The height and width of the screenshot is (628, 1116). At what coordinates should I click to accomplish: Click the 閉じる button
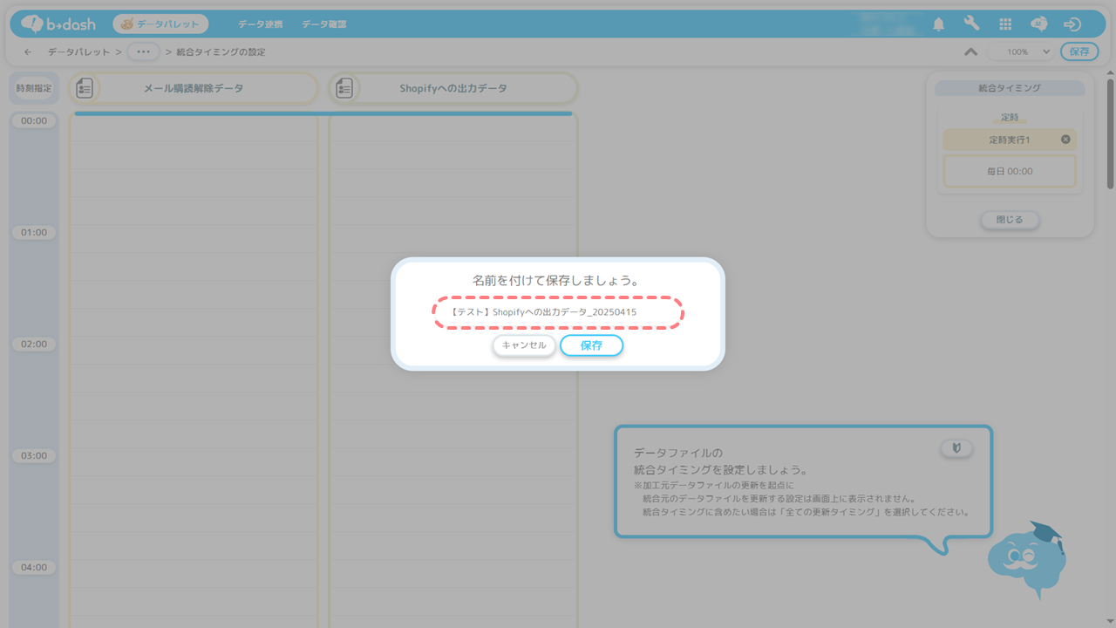(x=1010, y=220)
